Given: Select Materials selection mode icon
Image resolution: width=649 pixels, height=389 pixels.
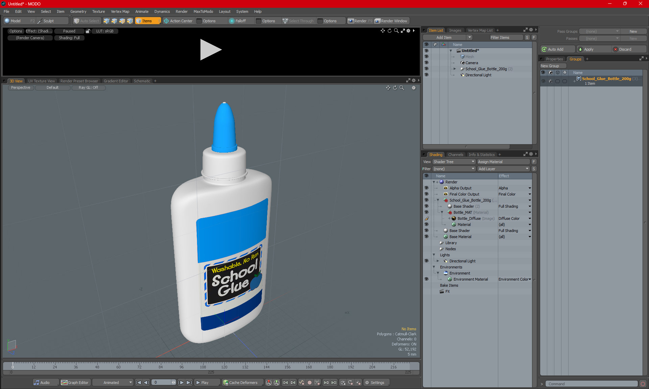Looking at the screenshot, I should 130,21.
